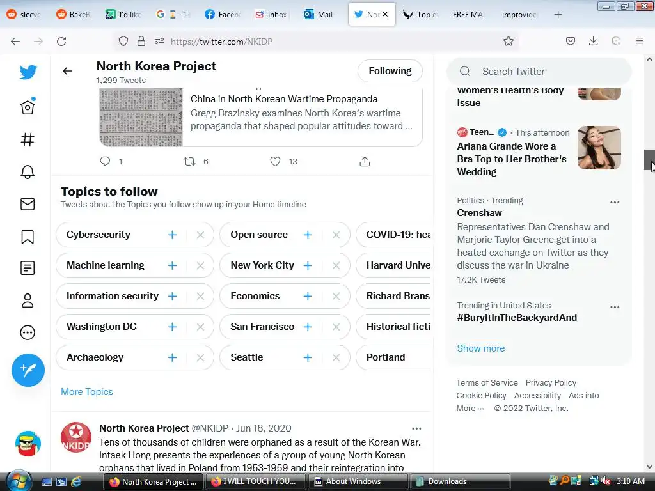Switch to Downloads taskbar item

point(461,481)
